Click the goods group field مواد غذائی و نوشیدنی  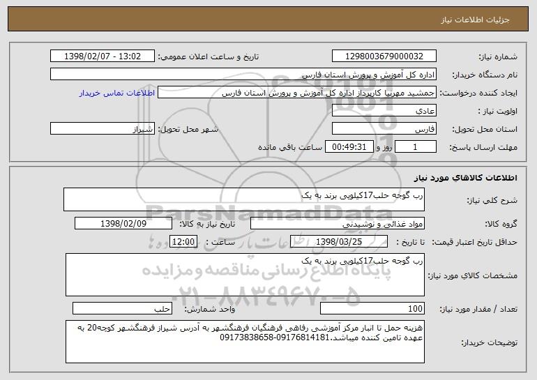[338, 224]
